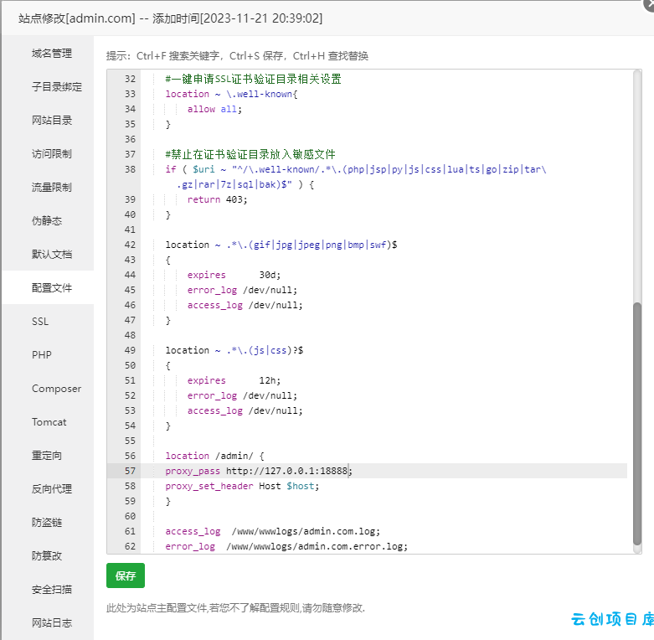Click the access_log admin.com.log line

273,532
